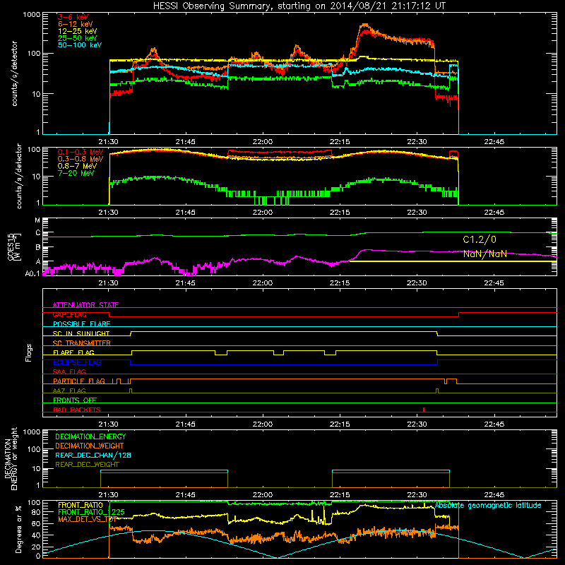Select the ATTENUATOR_STATE flag label
The height and width of the screenshot is (565, 565).
(x=85, y=305)
